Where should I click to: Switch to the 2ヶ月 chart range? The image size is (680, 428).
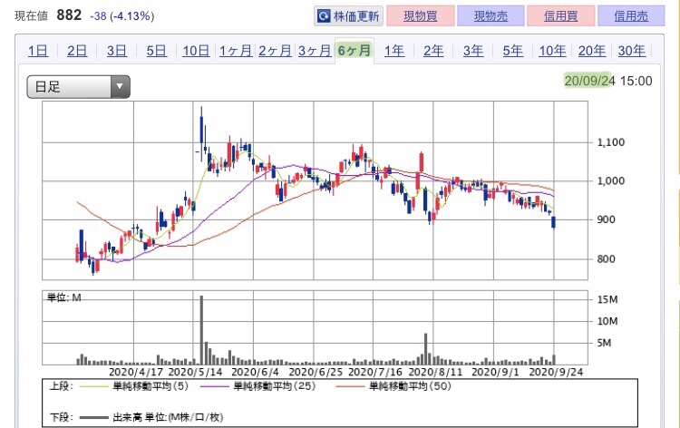coord(275,51)
